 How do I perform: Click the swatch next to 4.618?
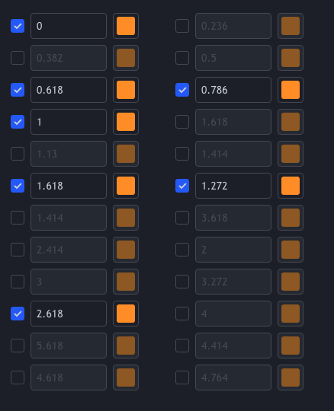coord(126,378)
